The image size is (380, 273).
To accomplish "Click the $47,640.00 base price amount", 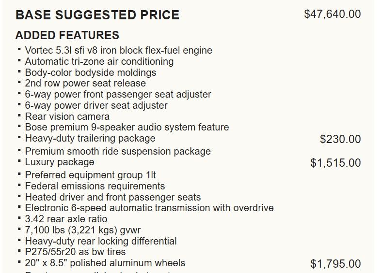I will point(332,14).
